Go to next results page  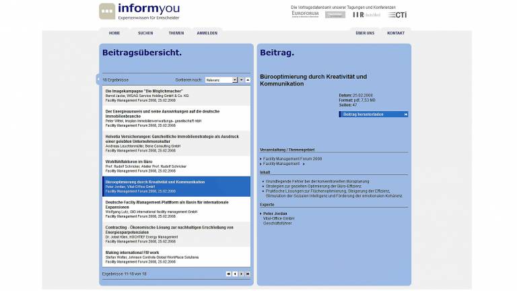242,274
